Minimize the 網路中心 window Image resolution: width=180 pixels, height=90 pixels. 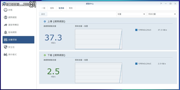coord(166,4)
